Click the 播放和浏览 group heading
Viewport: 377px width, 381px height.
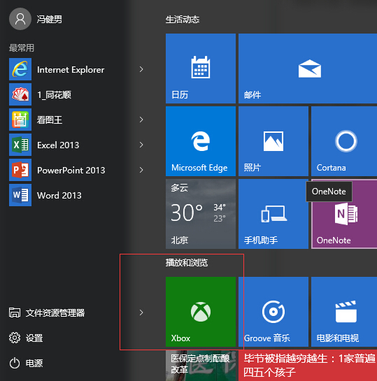[x=187, y=263]
